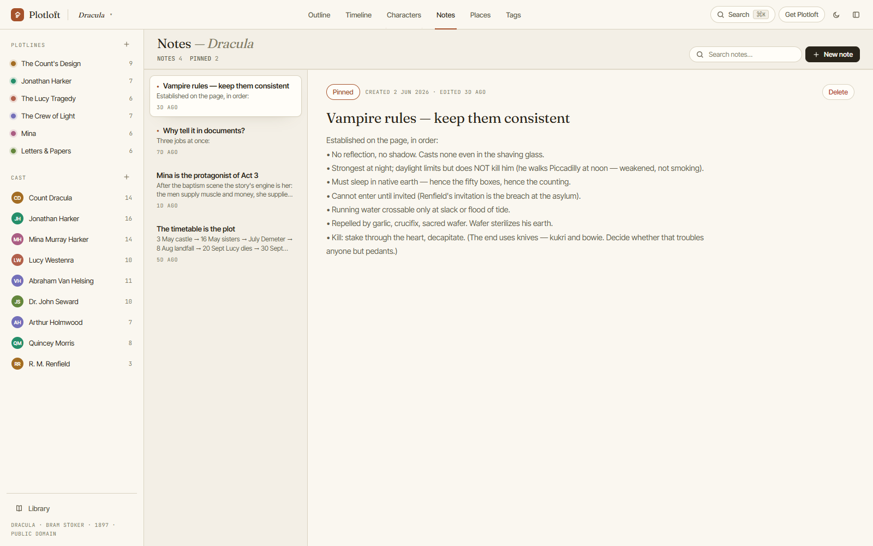The width and height of the screenshot is (873, 546).
Task: Click the Count Dracula avatar
Action: (17, 198)
